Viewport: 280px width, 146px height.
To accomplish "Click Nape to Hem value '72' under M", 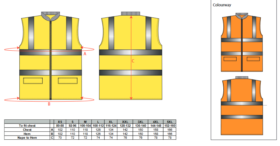I will 85,138.
